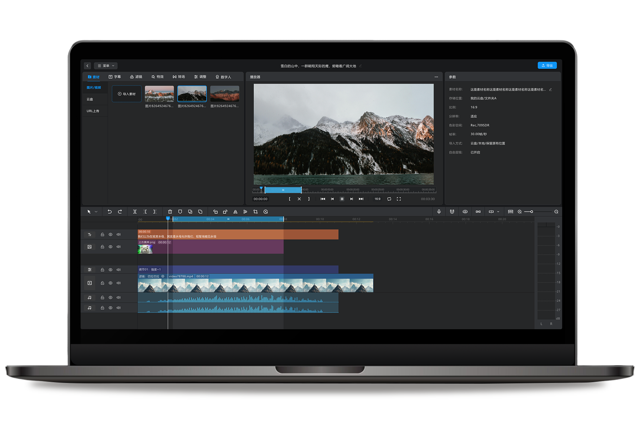Select the third mountain thumbnail in media library
This screenshot has height=431, width=640.
(x=225, y=94)
